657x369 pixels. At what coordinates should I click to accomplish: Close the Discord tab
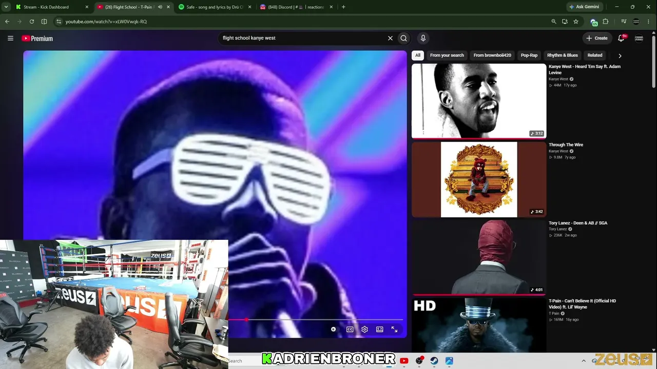coord(331,7)
